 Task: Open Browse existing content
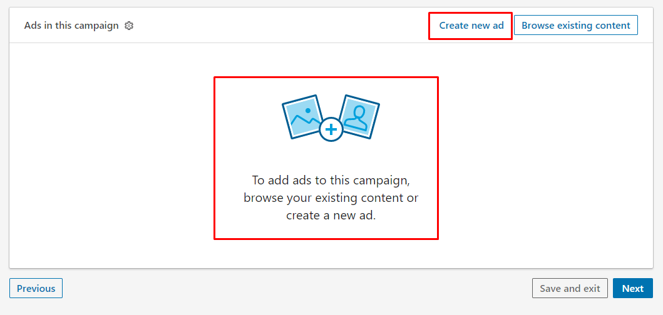click(576, 26)
